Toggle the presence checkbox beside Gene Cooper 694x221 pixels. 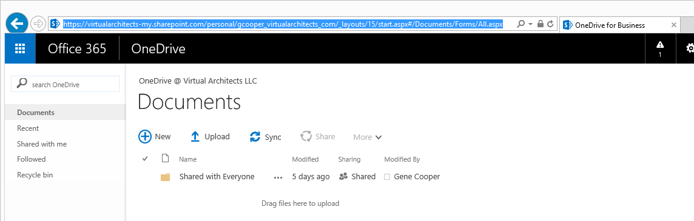tap(387, 177)
